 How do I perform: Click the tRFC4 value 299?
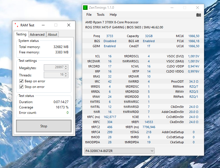[110, 132]
